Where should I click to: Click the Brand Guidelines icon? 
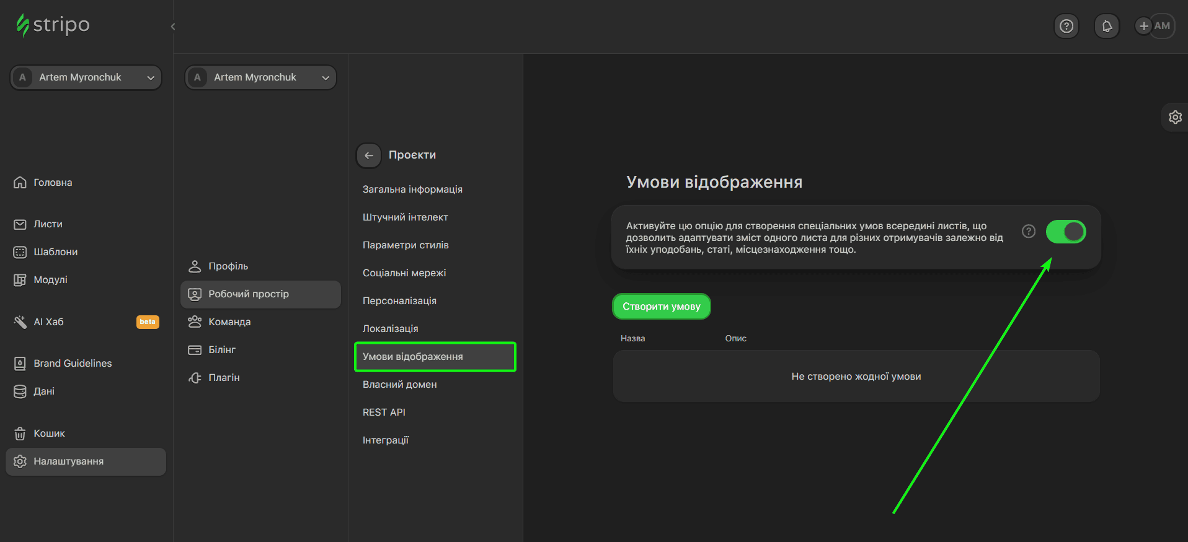pos(20,364)
